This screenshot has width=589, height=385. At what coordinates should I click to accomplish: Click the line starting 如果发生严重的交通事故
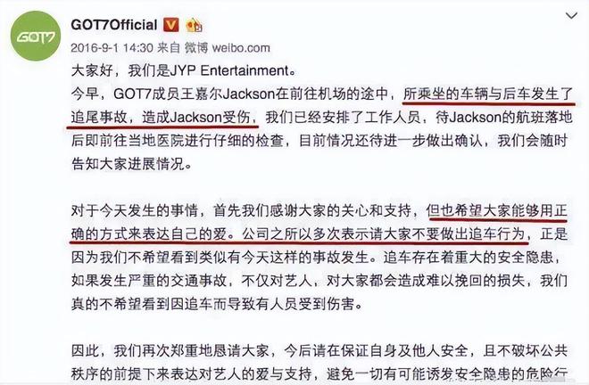319,281
